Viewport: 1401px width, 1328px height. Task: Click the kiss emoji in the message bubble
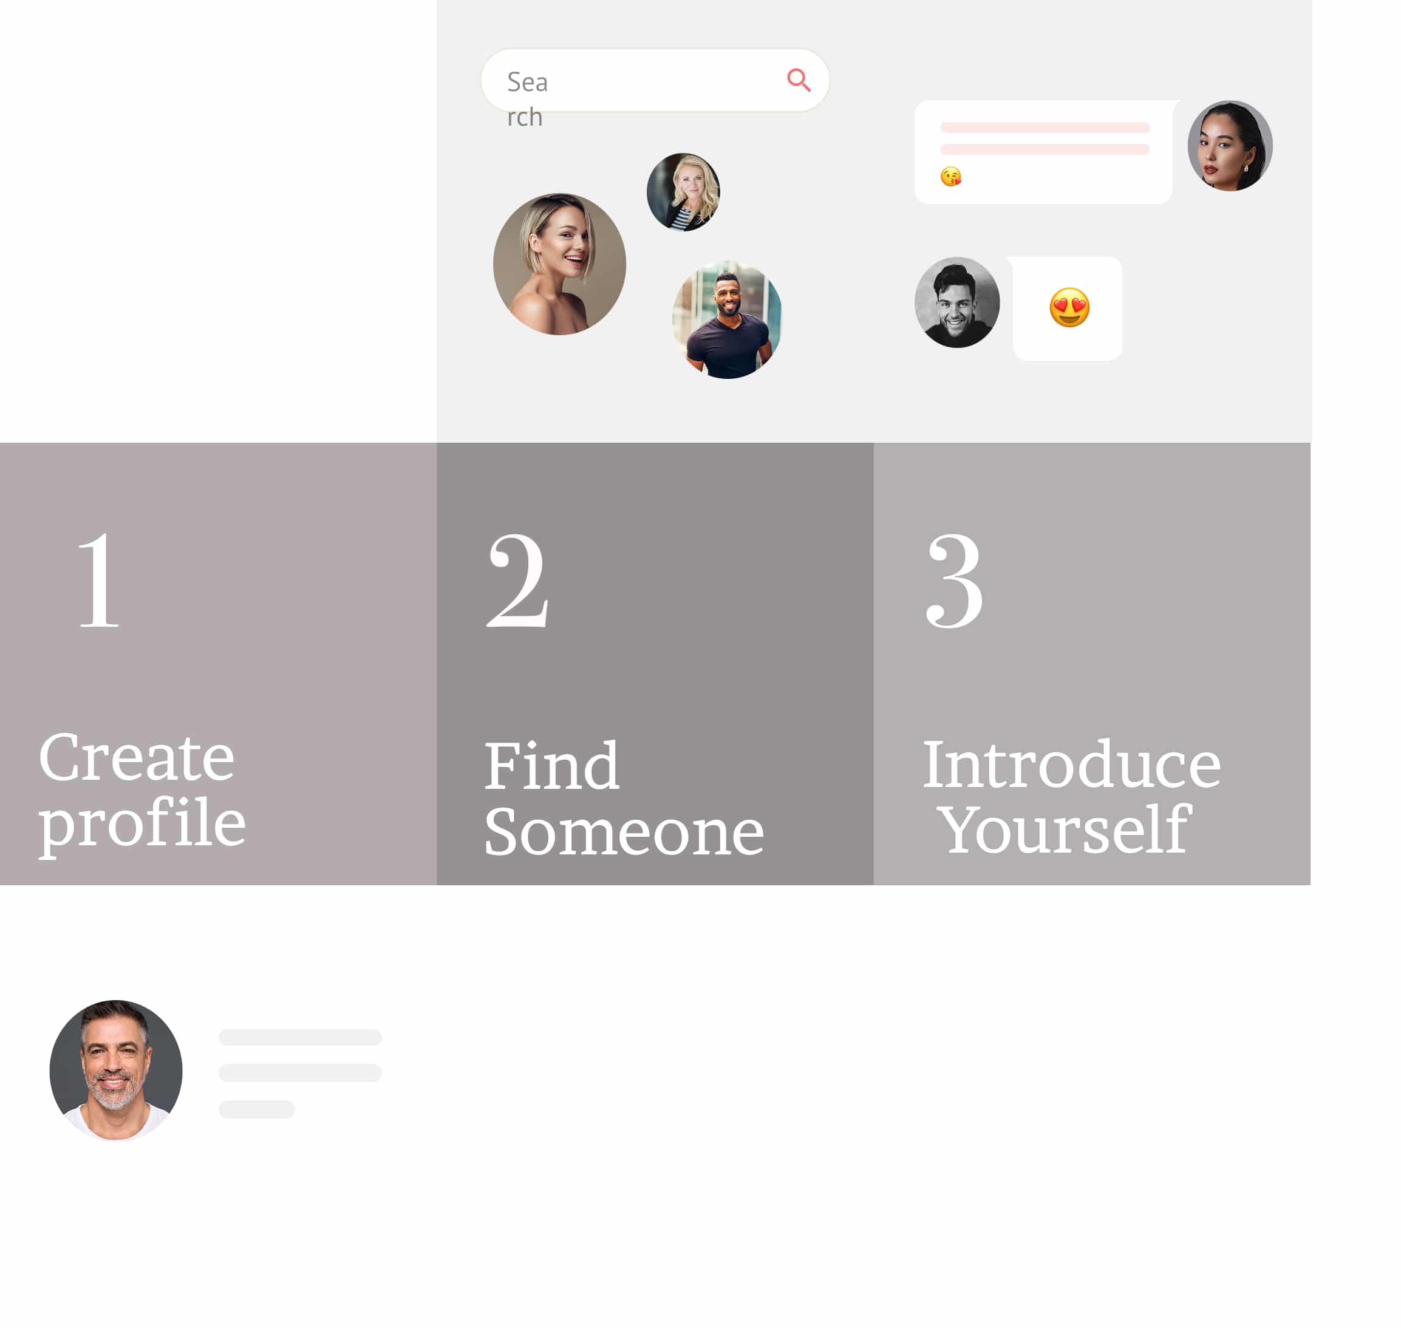click(951, 176)
